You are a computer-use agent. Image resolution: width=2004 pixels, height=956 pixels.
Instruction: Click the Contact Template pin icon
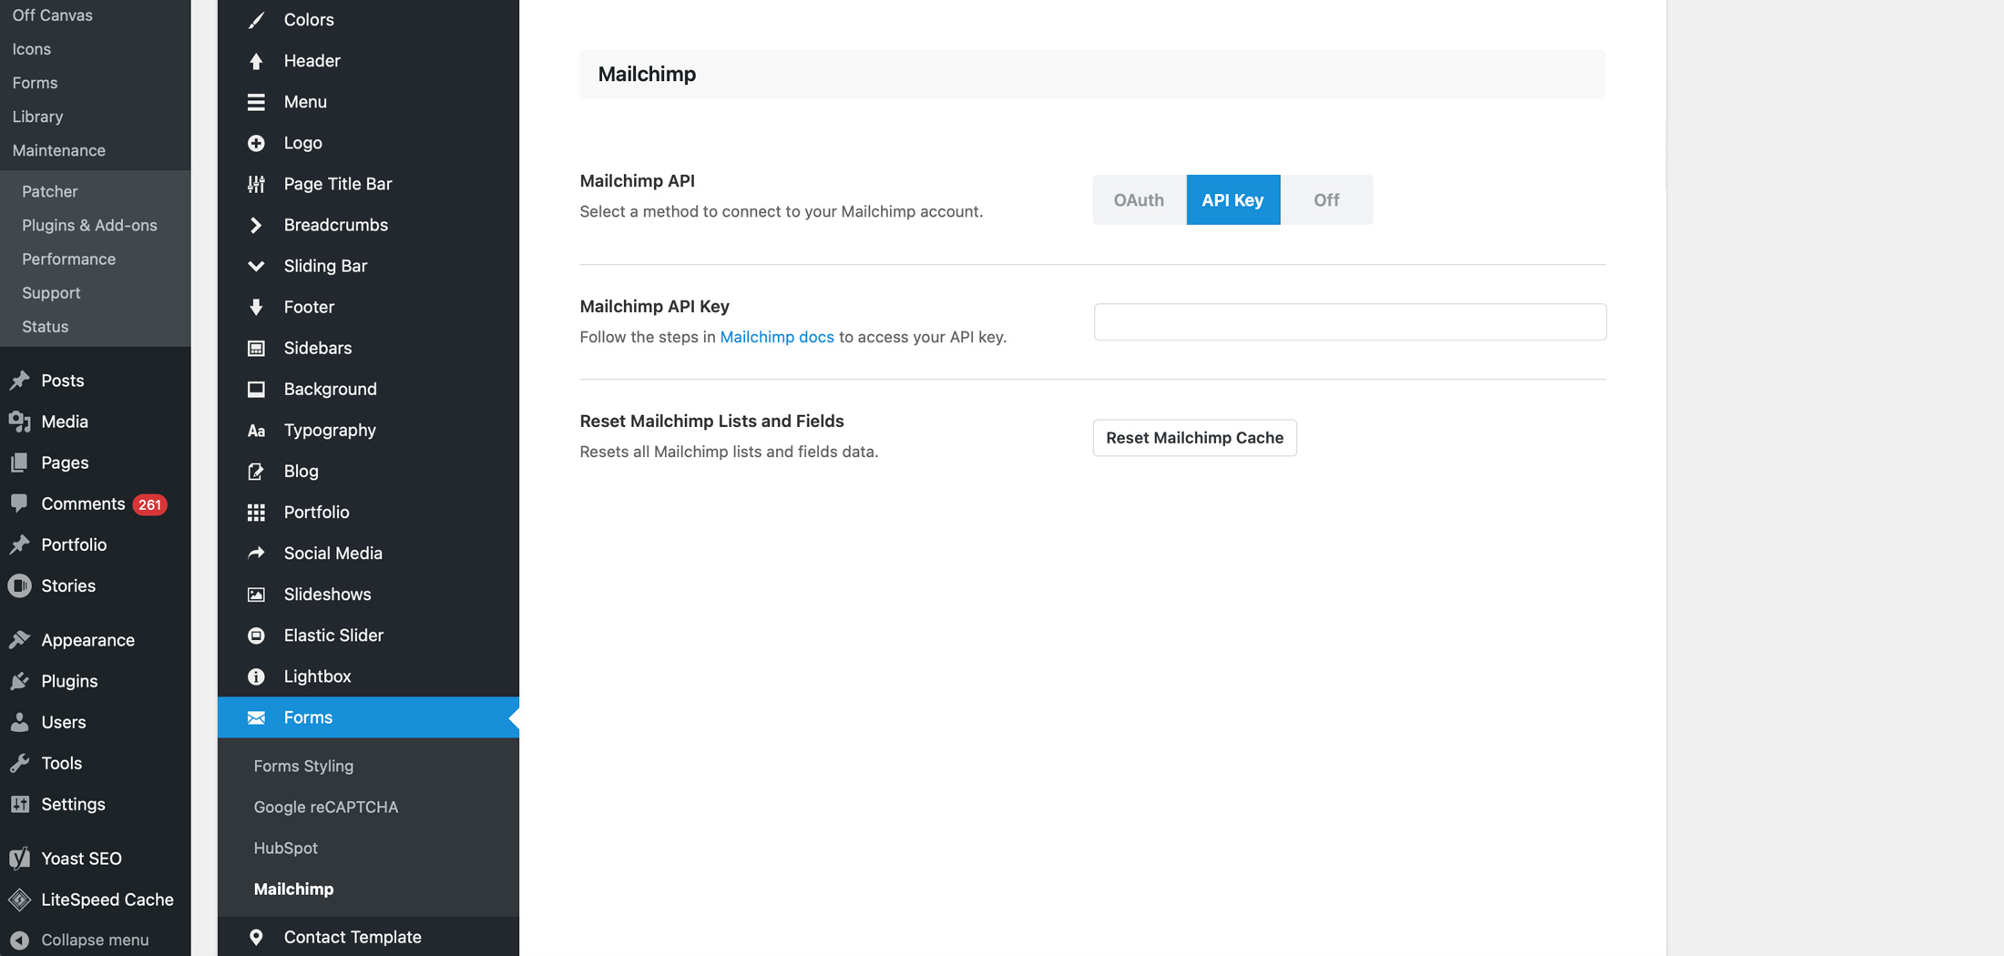click(256, 936)
